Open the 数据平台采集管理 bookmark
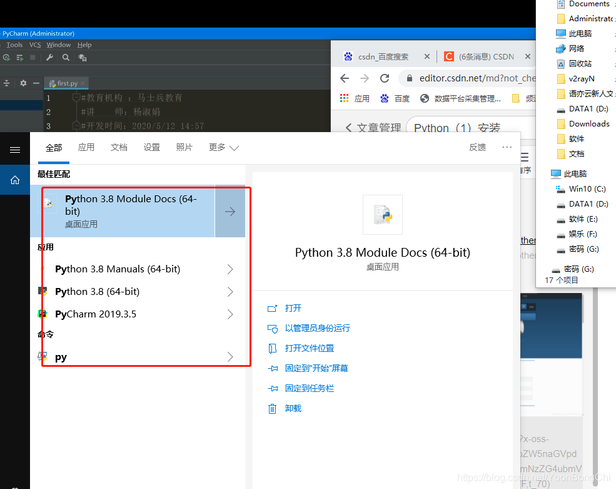The height and width of the screenshot is (489, 616). [x=460, y=98]
